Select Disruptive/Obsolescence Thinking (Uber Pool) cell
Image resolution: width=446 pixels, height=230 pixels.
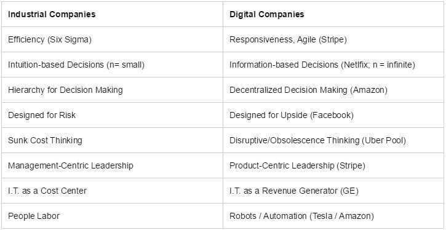click(x=333, y=140)
